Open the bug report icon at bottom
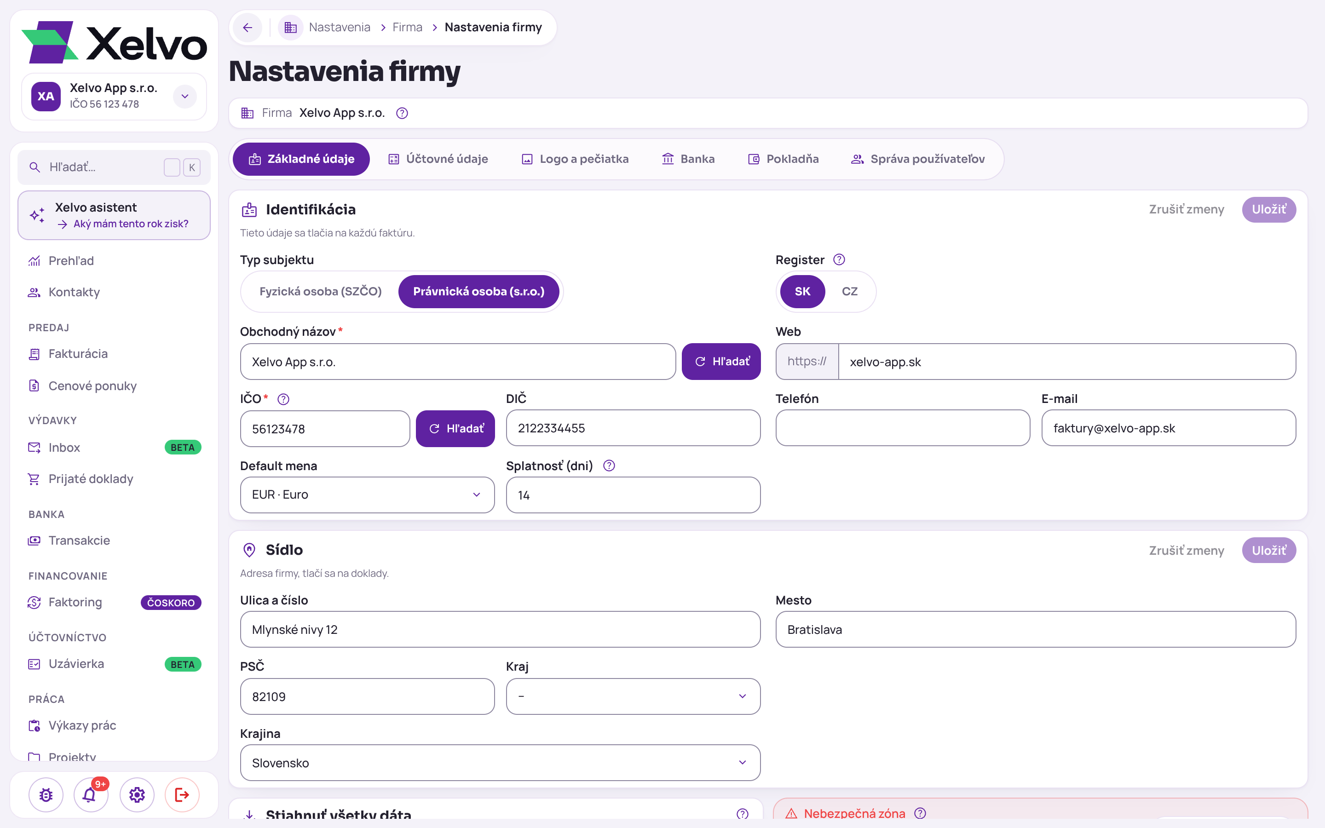Image resolution: width=1325 pixels, height=828 pixels. tap(46, 794)
